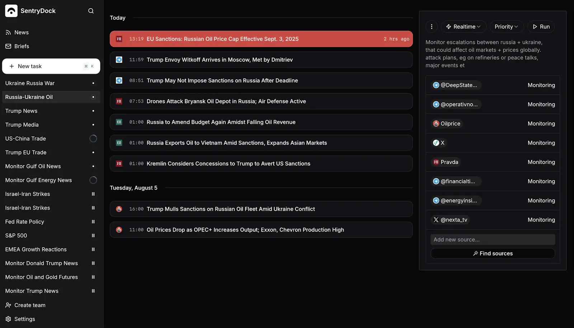The height and width of the screenshot is (328, 574).
Task: Run the monitoring task
Action: (541, 27)
